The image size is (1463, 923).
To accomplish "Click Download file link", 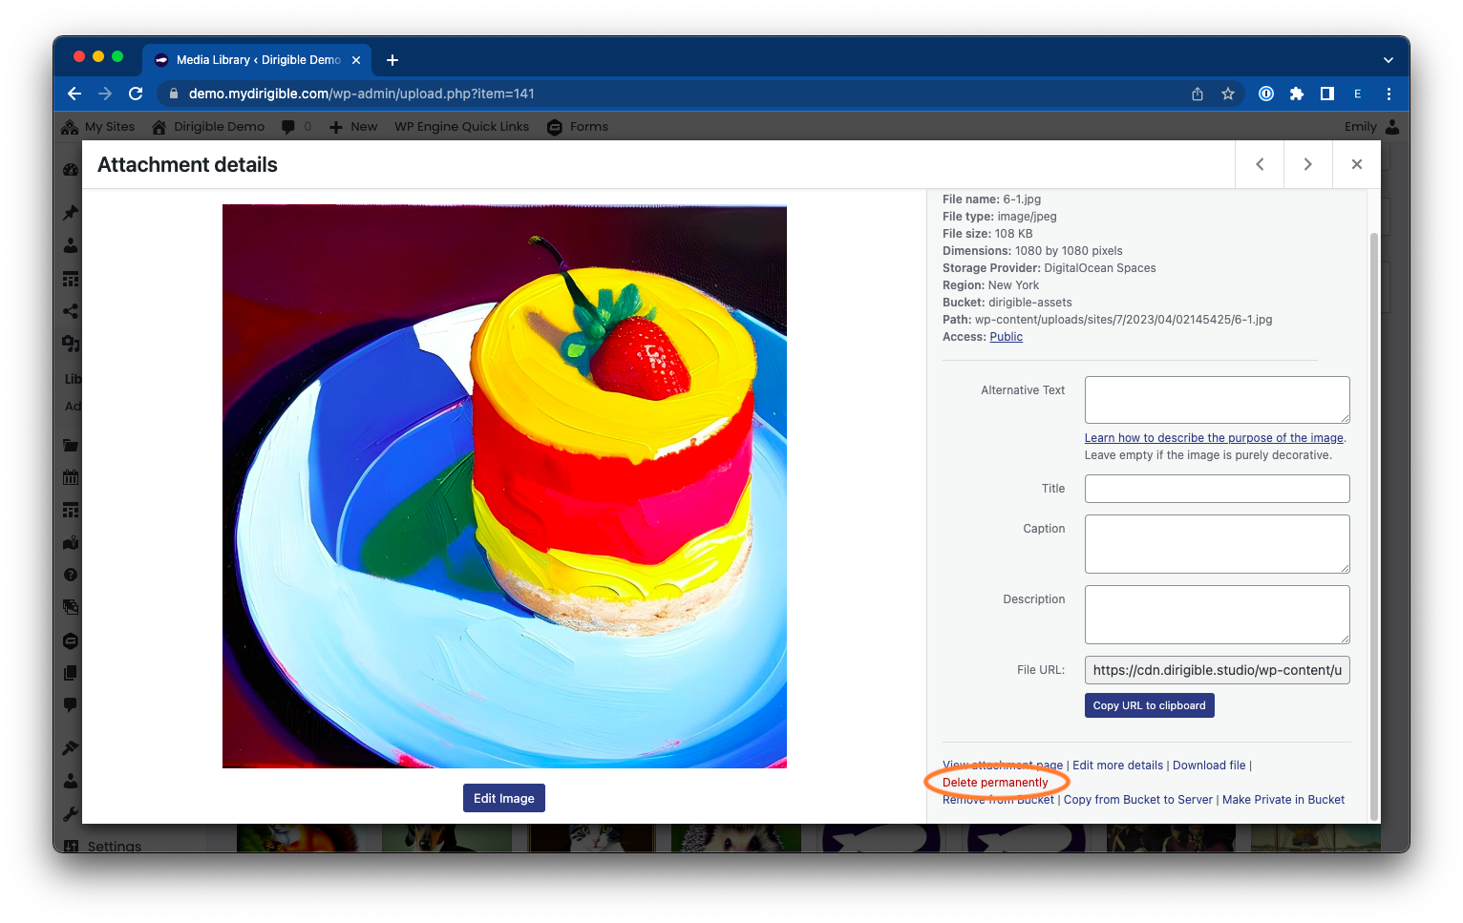I will 1209,766.
